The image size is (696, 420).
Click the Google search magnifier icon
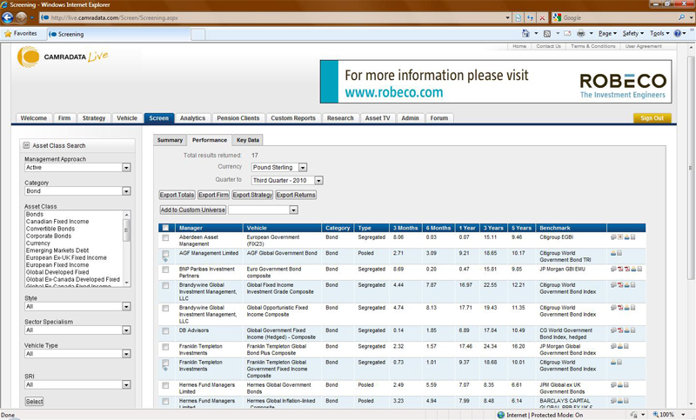(681, 17)
